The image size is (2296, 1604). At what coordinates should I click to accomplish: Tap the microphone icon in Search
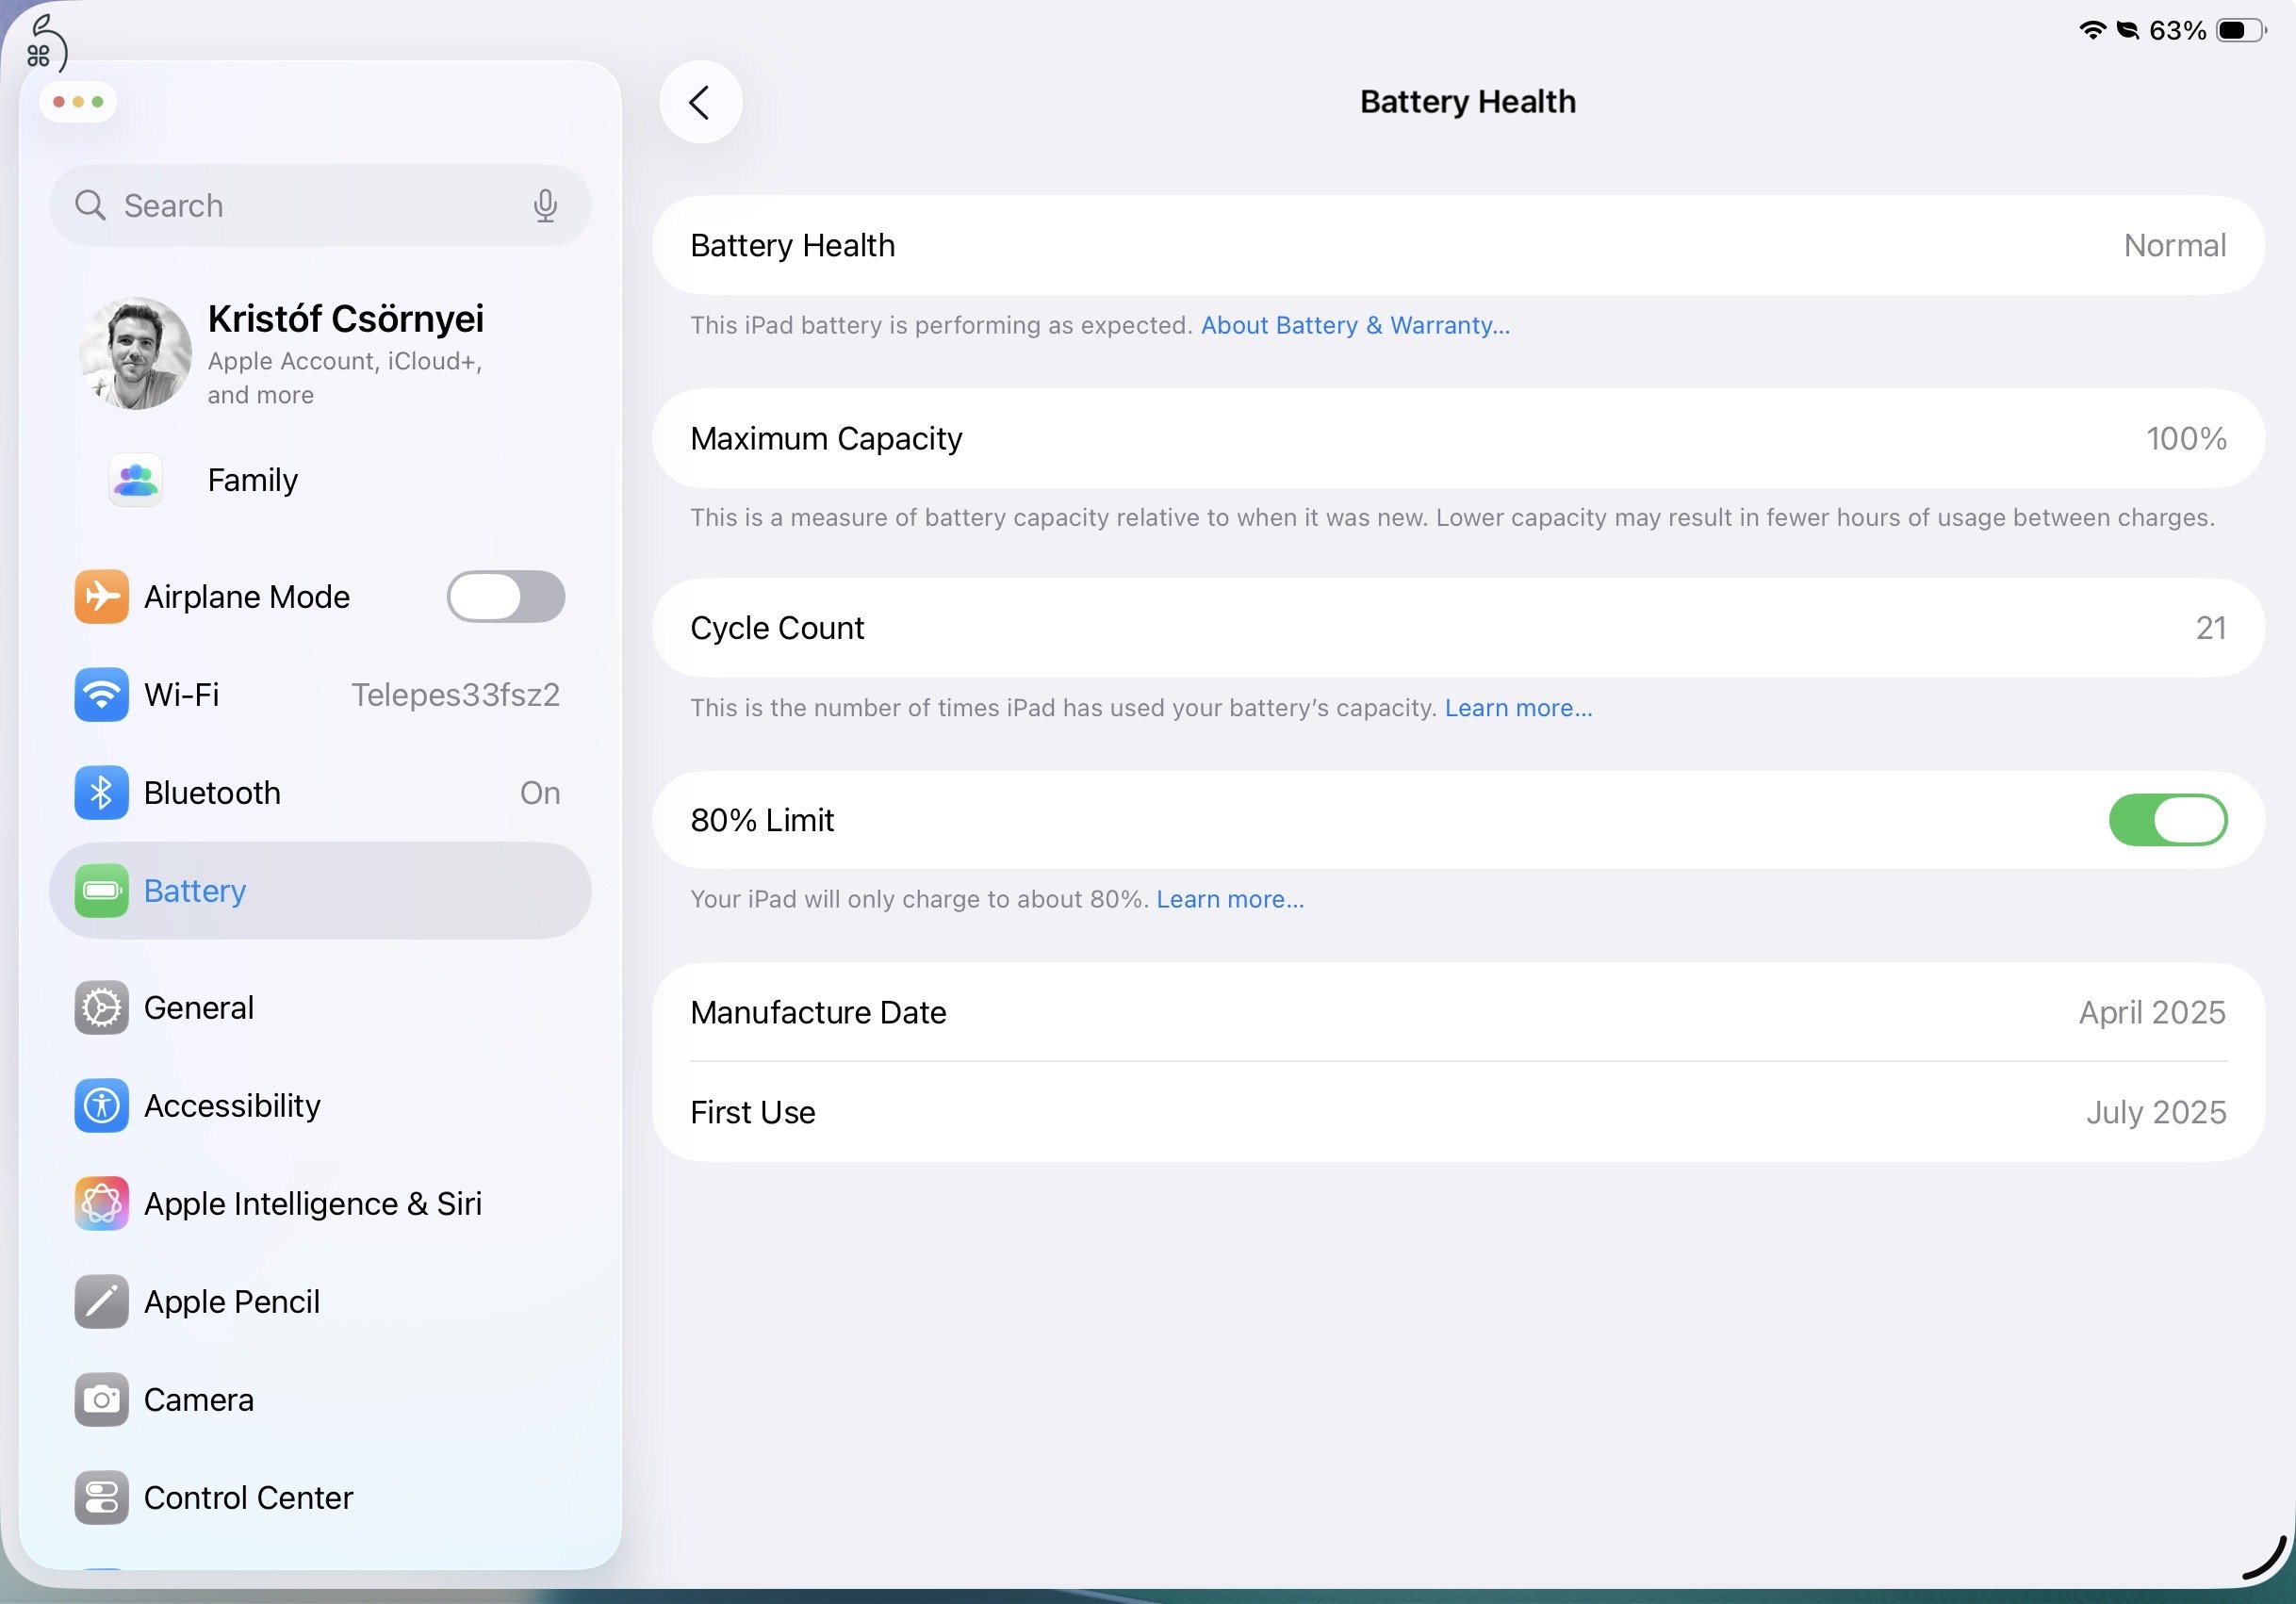pyautogui.click(x=545, y=206)
